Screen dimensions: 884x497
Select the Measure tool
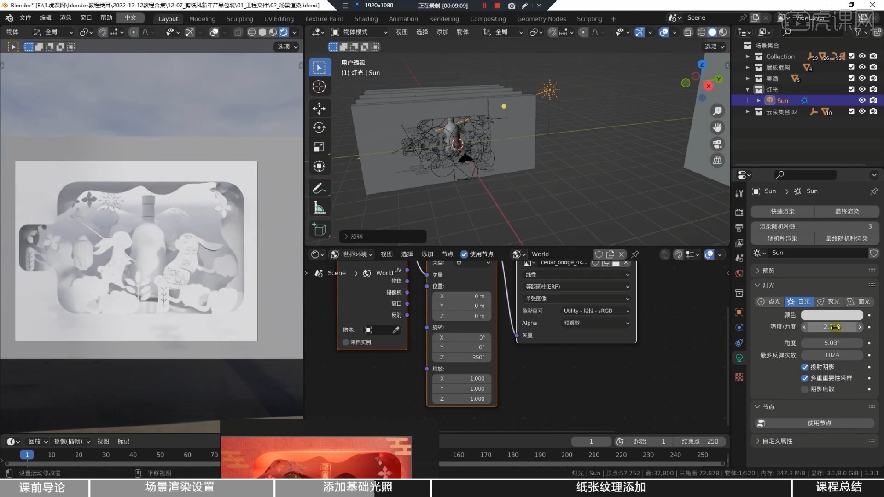(x=319, y=208)
